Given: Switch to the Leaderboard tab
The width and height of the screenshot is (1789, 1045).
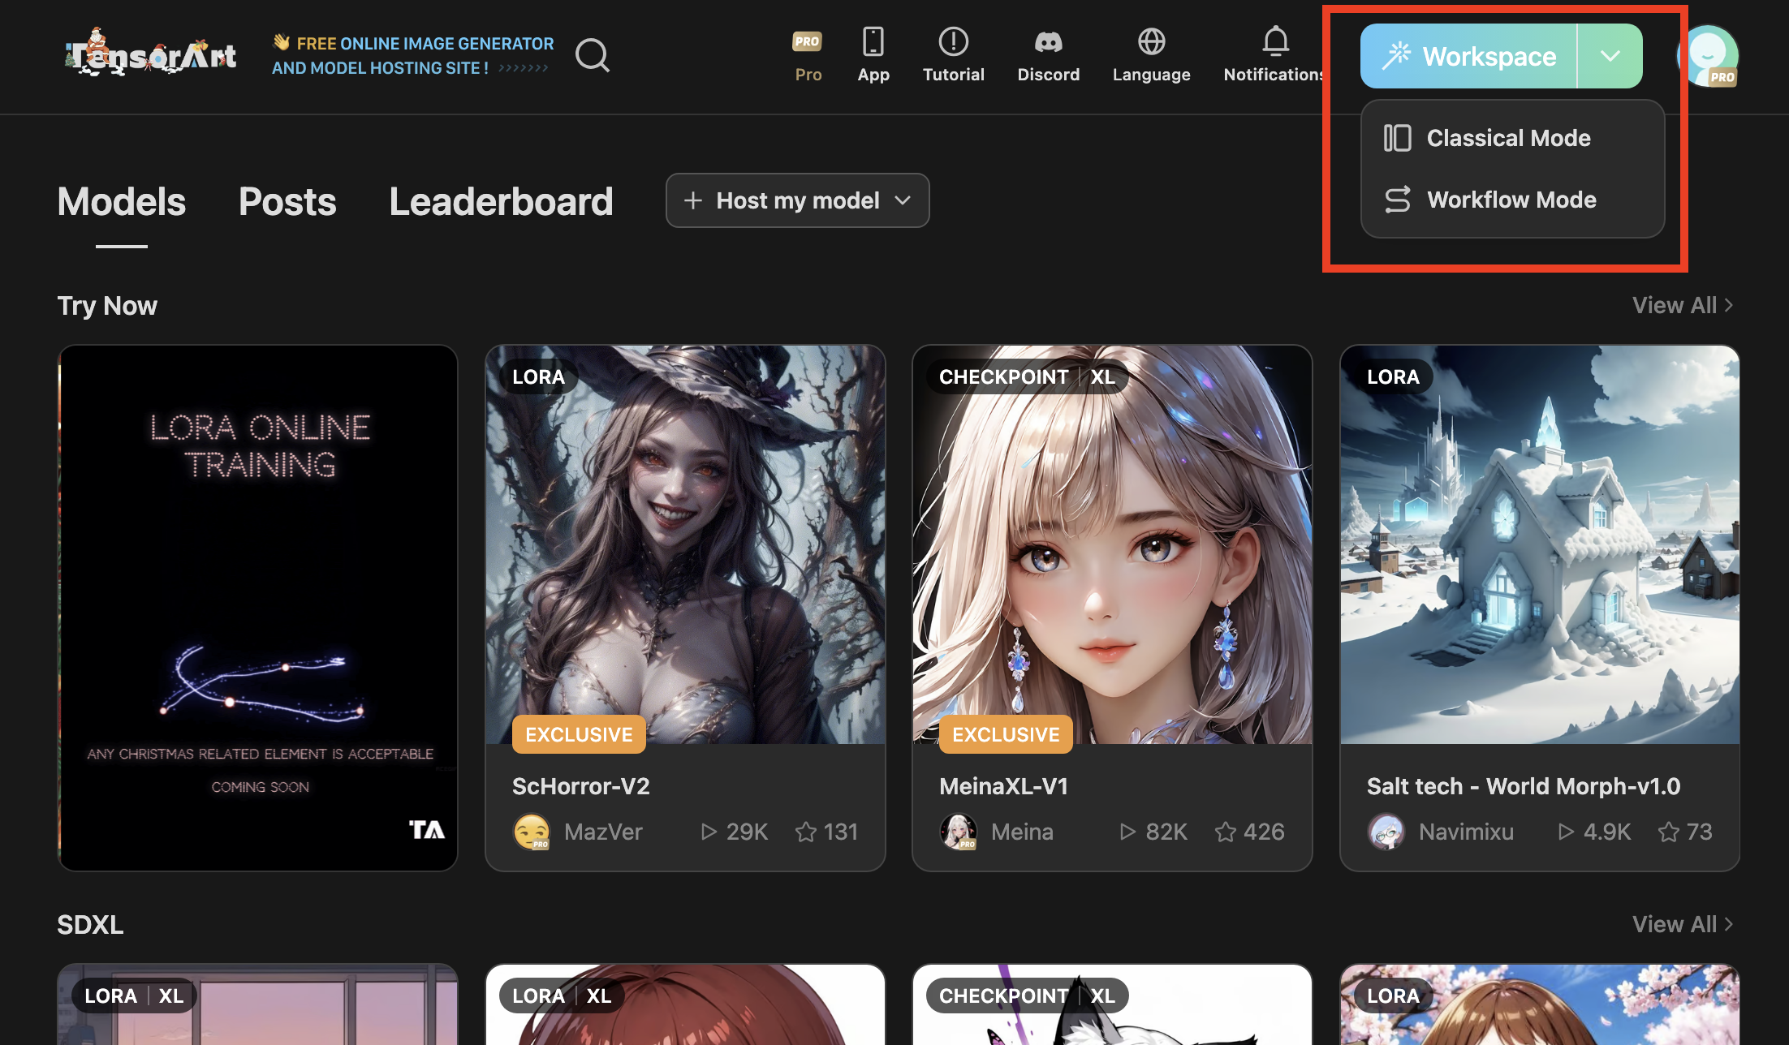Looking at the screenshot, I should [501, 201].
